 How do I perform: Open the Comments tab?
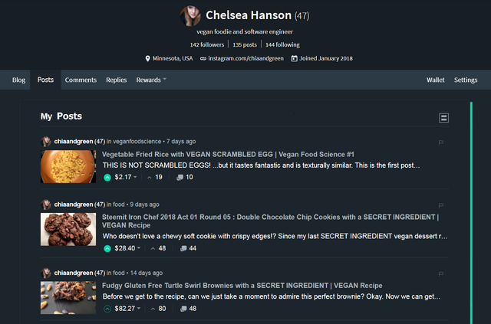(81, 80)
